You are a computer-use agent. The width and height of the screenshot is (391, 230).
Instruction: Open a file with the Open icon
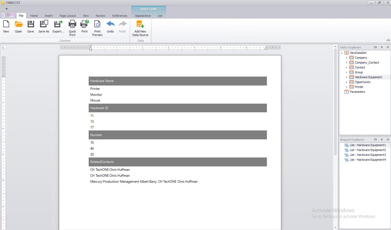click(x=18, y=27)
